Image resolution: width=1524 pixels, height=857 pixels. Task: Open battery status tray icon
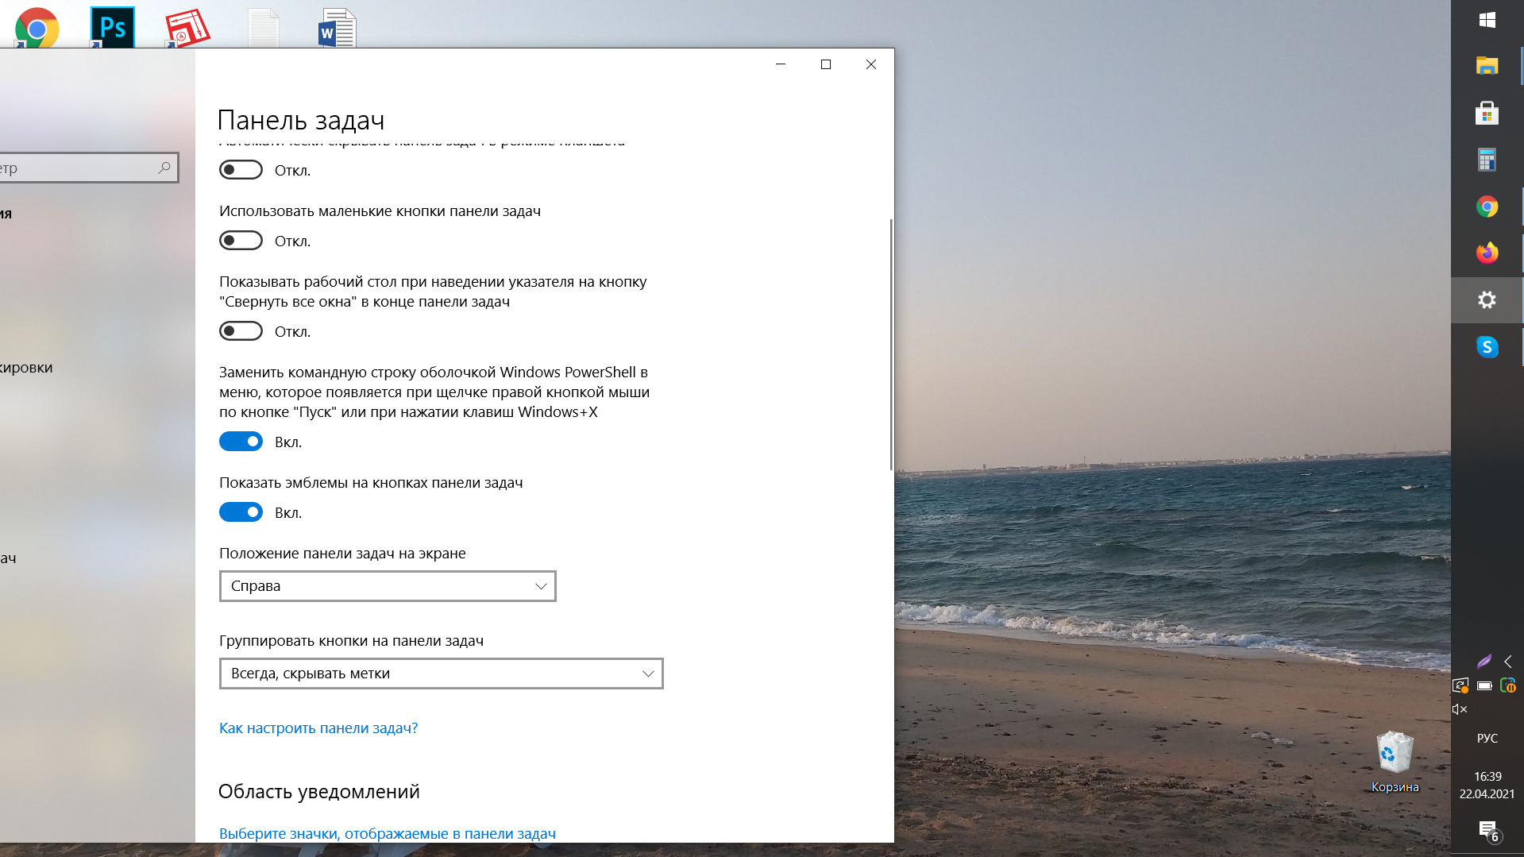[1484, 685]
